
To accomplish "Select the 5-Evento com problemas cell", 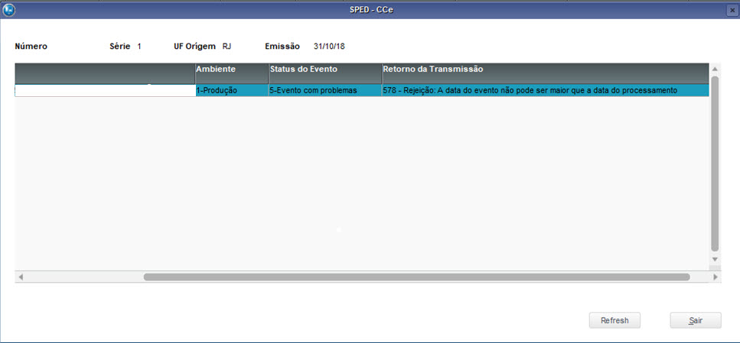I will (x=324, y=90).
